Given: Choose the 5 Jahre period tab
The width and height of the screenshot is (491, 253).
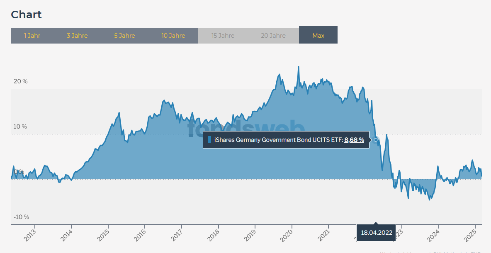Looking at the screenshot, I should coord(125,36).
